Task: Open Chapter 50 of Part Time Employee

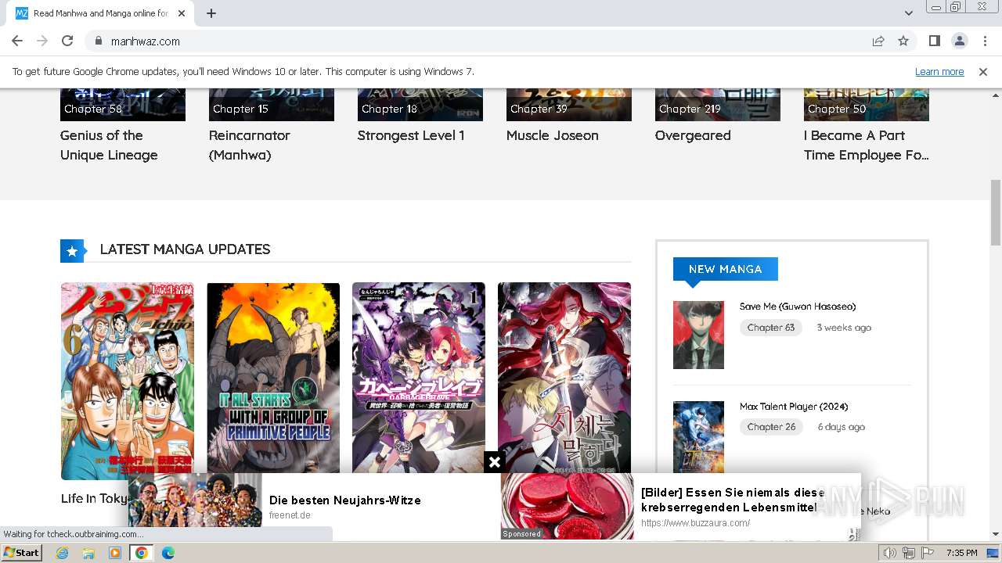Action: click(x=837, y=109)
